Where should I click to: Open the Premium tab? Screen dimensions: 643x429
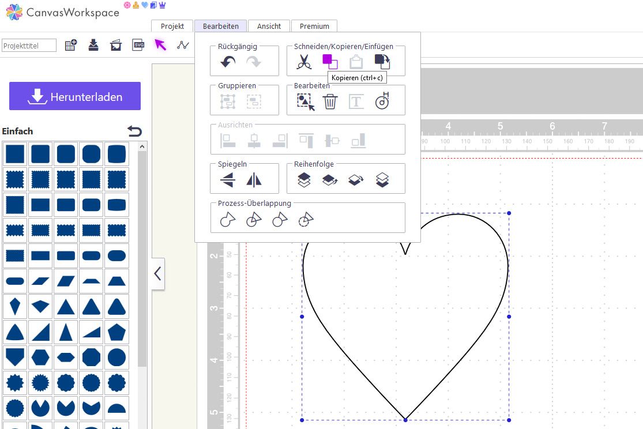pos(314,26)
